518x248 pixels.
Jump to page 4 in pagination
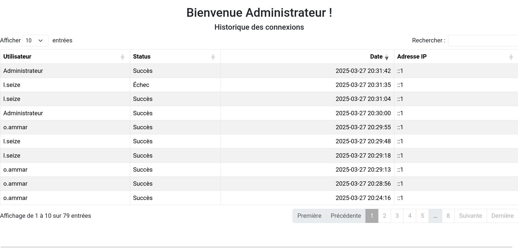pyautogui.click(x=410, y=216)
